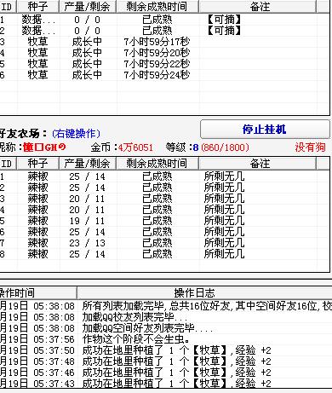Select the log entry at 05:37:43
Viewport: 332px width, 393px height.
click(x=166, y=384)
